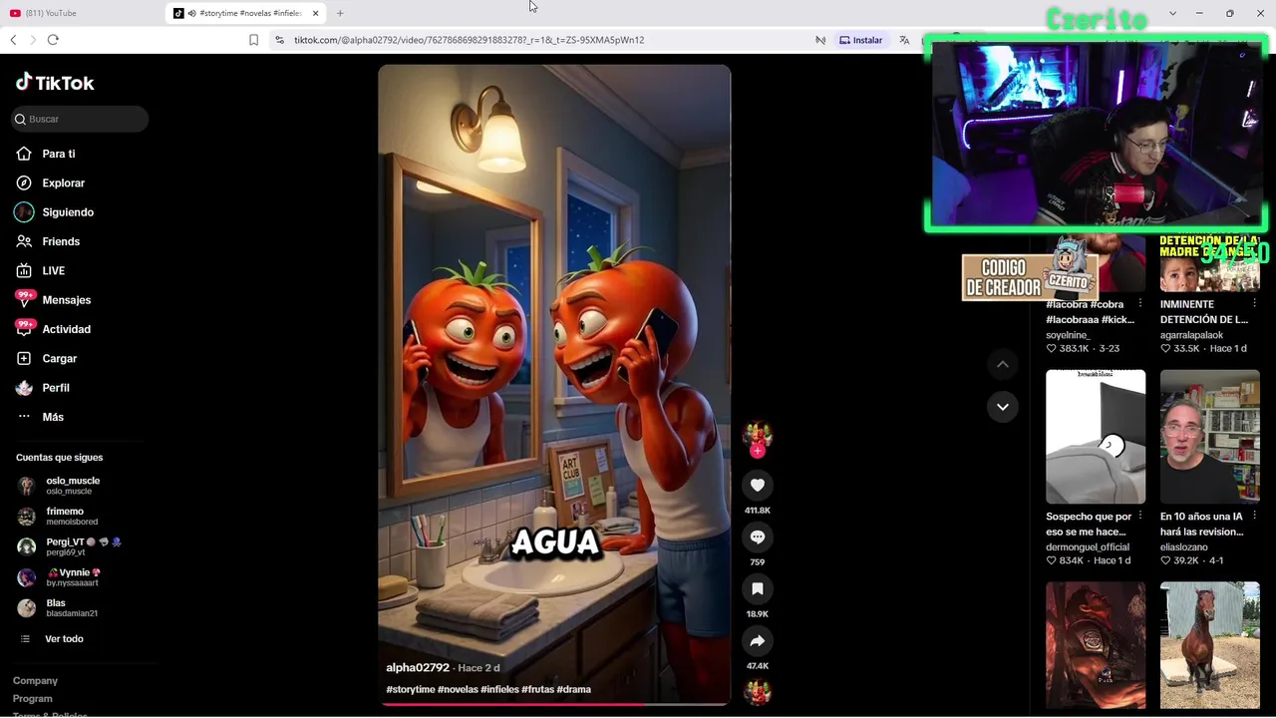The width and height of the screenshot is (1276, 718).
Task: Click the #novelas hashtag
Action: (458, 689)
